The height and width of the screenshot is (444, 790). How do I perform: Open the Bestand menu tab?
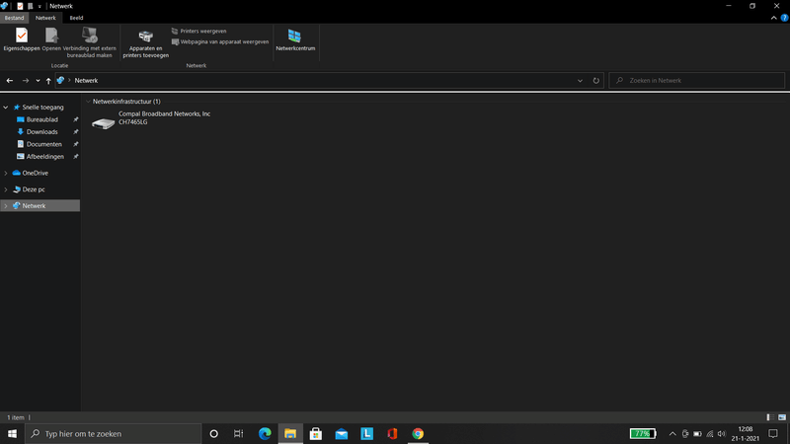point(14,18)
